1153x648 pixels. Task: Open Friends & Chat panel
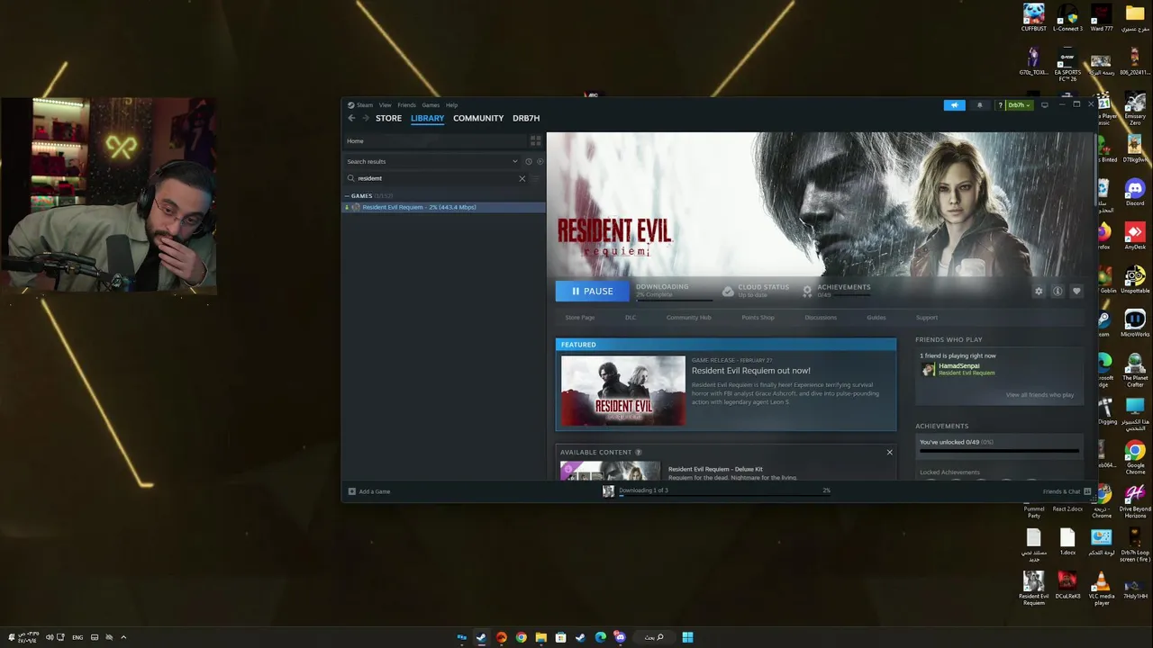tap(1067, 491)
